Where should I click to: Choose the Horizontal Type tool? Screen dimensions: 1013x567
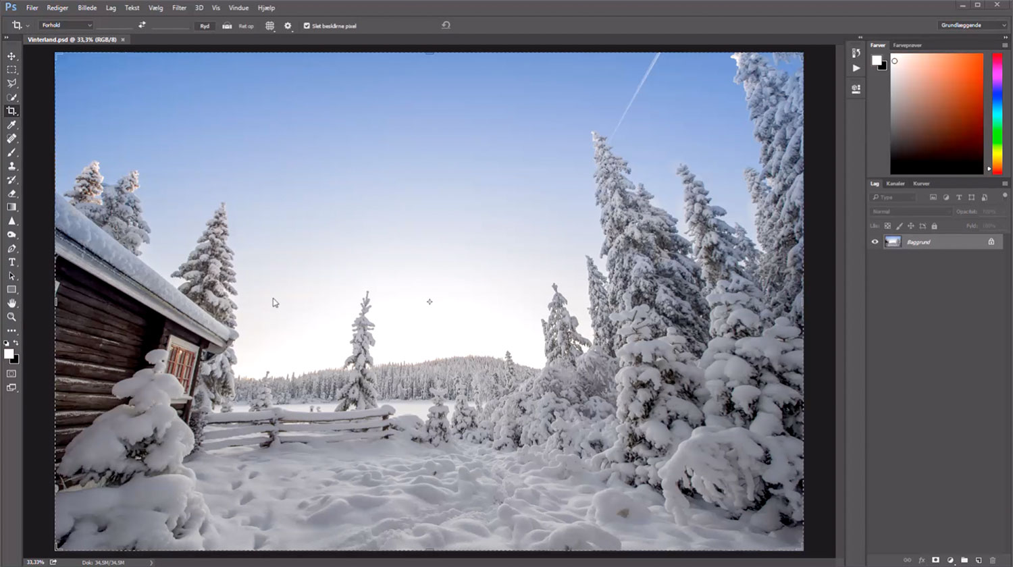(11, 262)
